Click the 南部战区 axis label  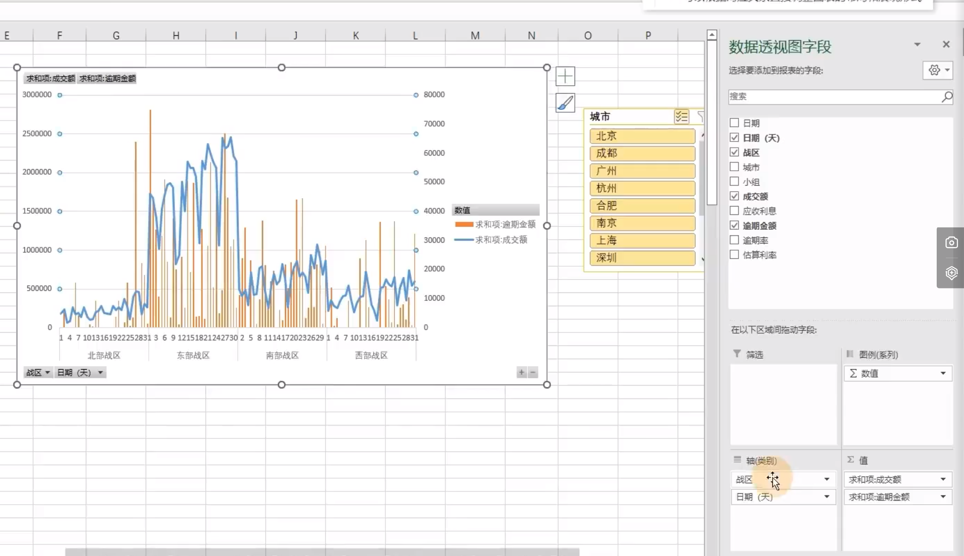point(282,356)
